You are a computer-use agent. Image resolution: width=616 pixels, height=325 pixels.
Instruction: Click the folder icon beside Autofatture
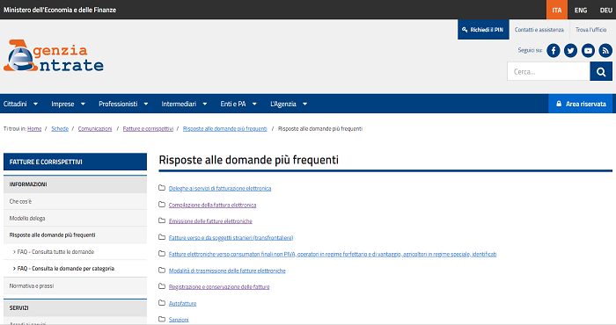(161, 303)
